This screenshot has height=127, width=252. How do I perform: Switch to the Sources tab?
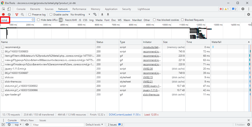pyautogui.click(x=49, y=9)
